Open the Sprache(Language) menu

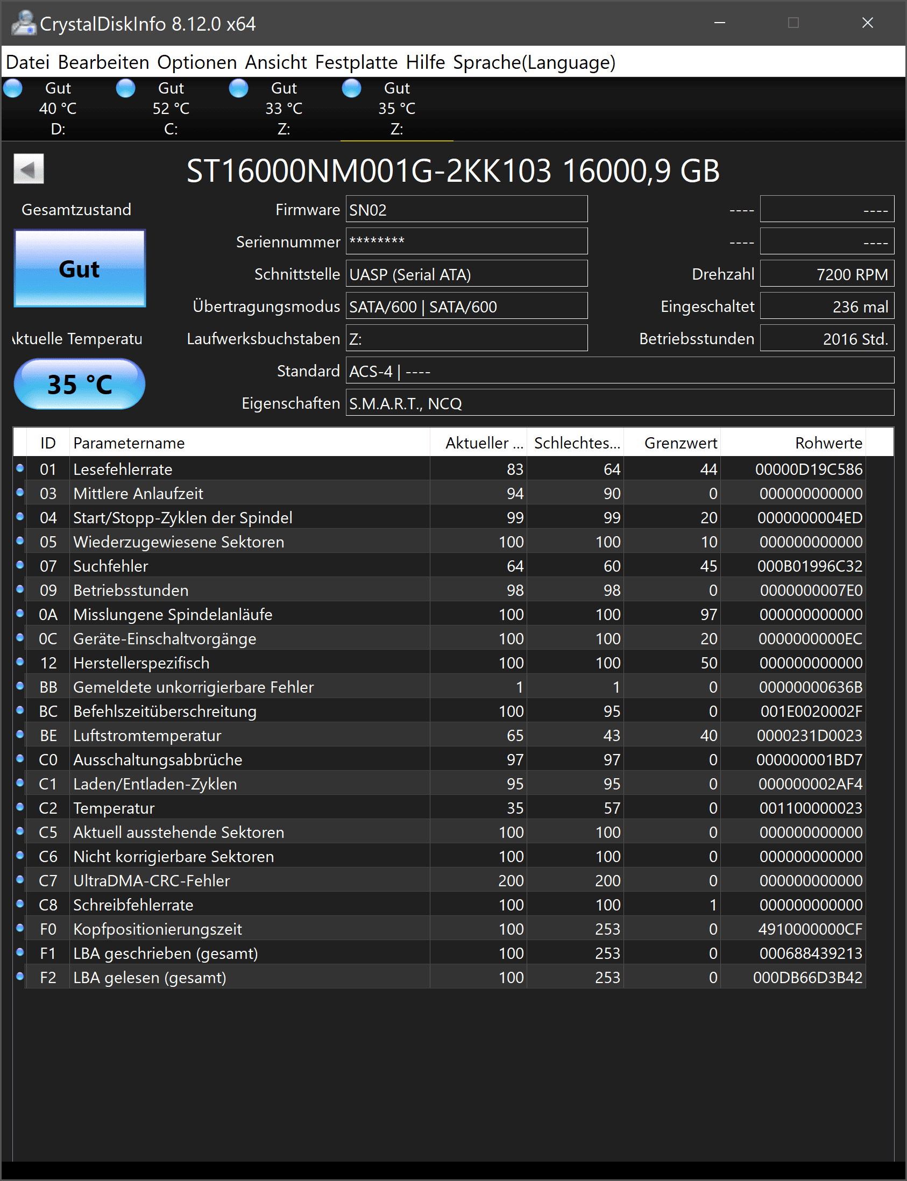(x=534, y=62)
